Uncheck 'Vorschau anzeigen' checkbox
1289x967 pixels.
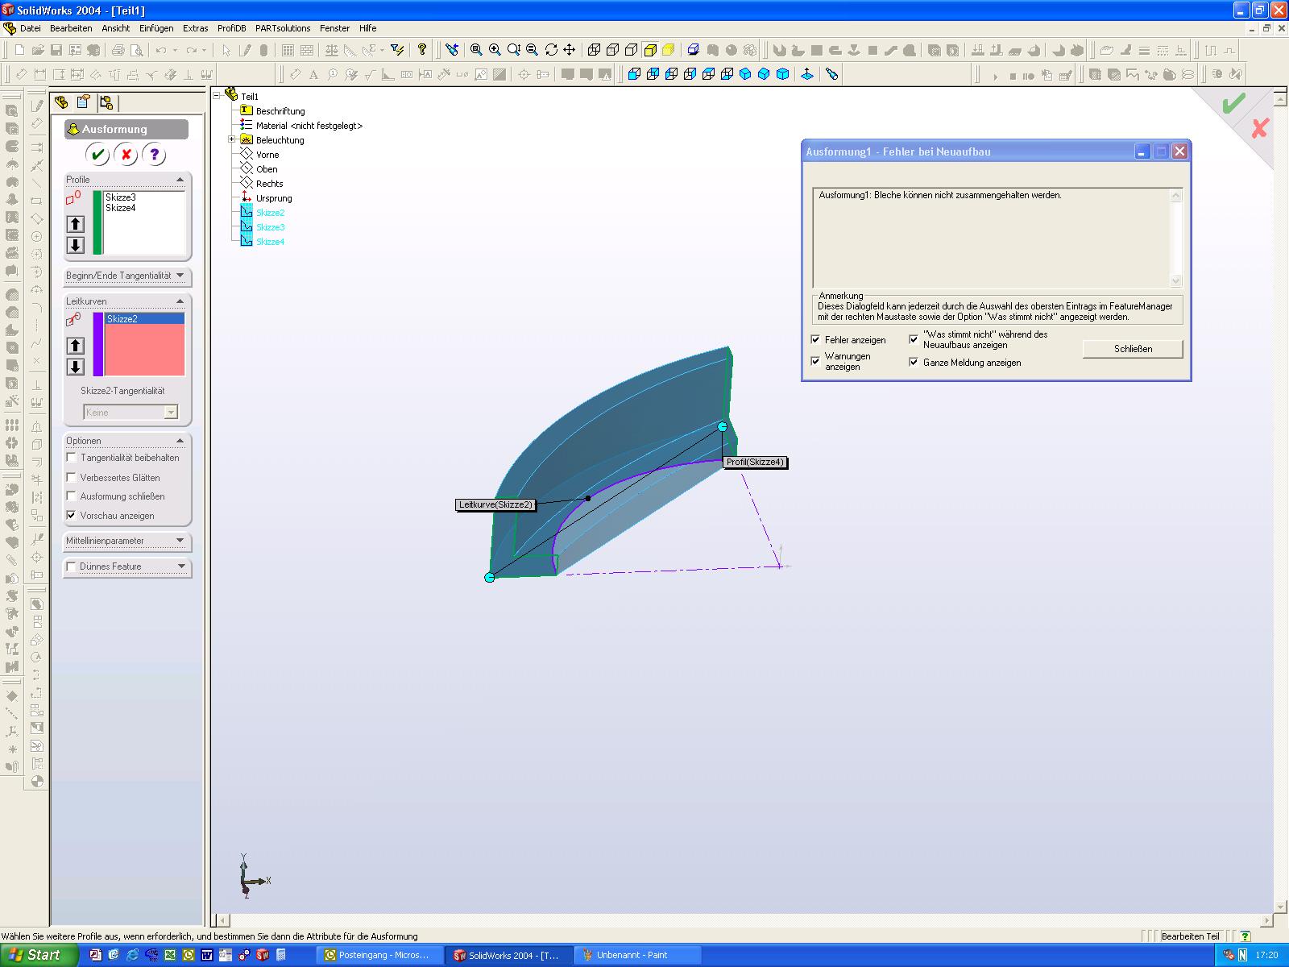[x=72, y=515]
